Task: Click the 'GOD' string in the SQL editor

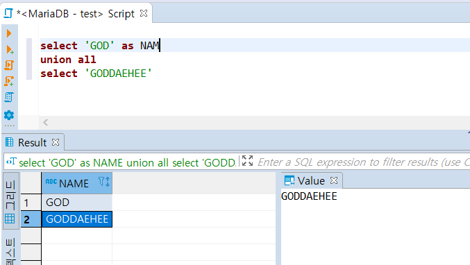Action: click(99, 46)
